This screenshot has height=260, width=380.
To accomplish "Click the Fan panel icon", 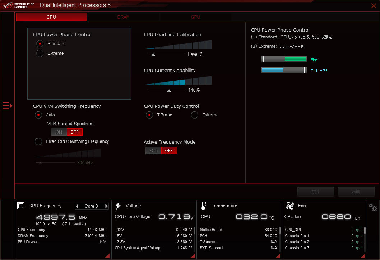I will coord(290,206).
